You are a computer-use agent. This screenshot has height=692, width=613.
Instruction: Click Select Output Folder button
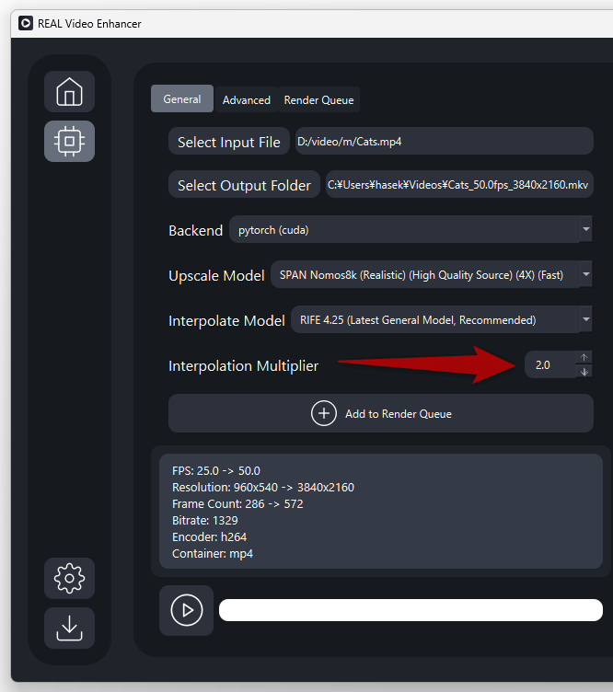244,185
